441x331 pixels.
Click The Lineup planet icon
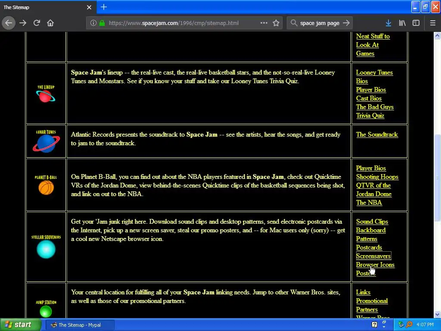click(46, 94)
